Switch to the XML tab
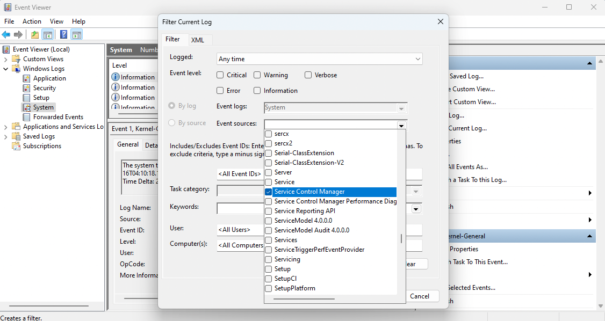 [197, 40]
